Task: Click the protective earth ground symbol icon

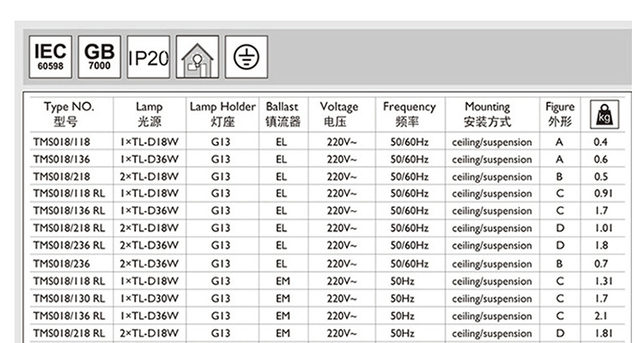Action: (x=246, y=57)
